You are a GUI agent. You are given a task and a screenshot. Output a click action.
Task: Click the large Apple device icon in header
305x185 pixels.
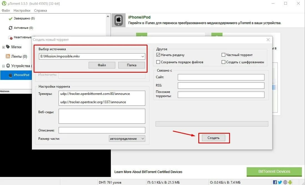pos(118,20)
